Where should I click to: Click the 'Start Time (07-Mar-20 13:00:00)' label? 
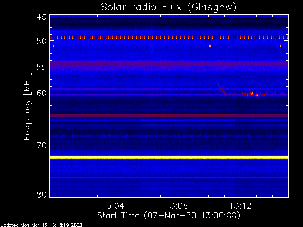(x=169, y=215)
